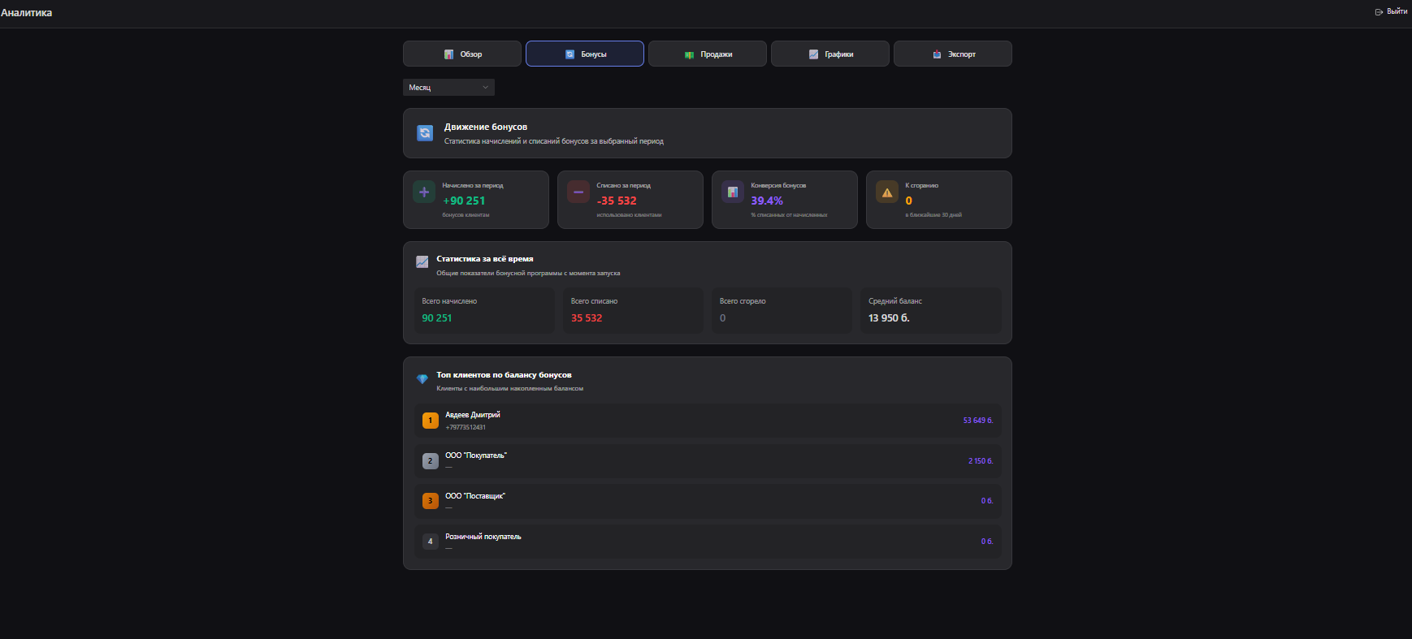Click the rank 3 badge for ООО "Поставщик"
The height and width of the screenshot is (639, 1412).
tap(431, 501)
